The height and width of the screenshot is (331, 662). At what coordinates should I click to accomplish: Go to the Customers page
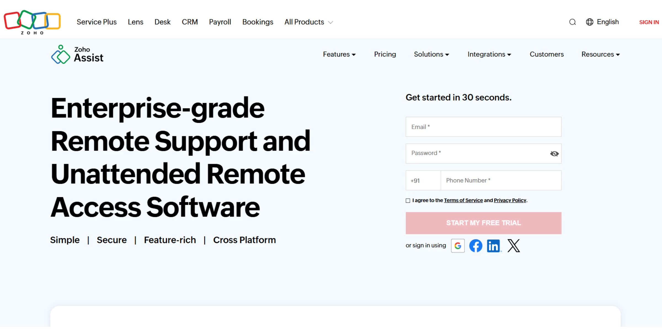(x=546, y=54)
